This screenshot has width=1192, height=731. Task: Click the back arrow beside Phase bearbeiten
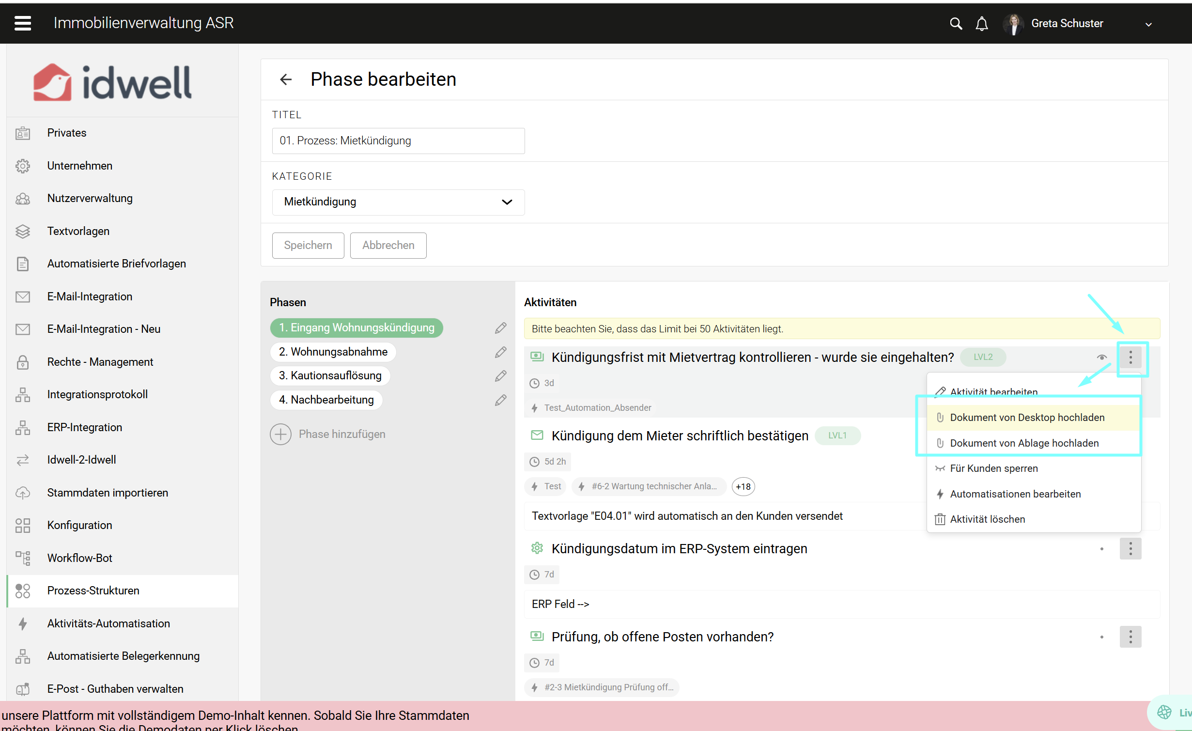286,79
